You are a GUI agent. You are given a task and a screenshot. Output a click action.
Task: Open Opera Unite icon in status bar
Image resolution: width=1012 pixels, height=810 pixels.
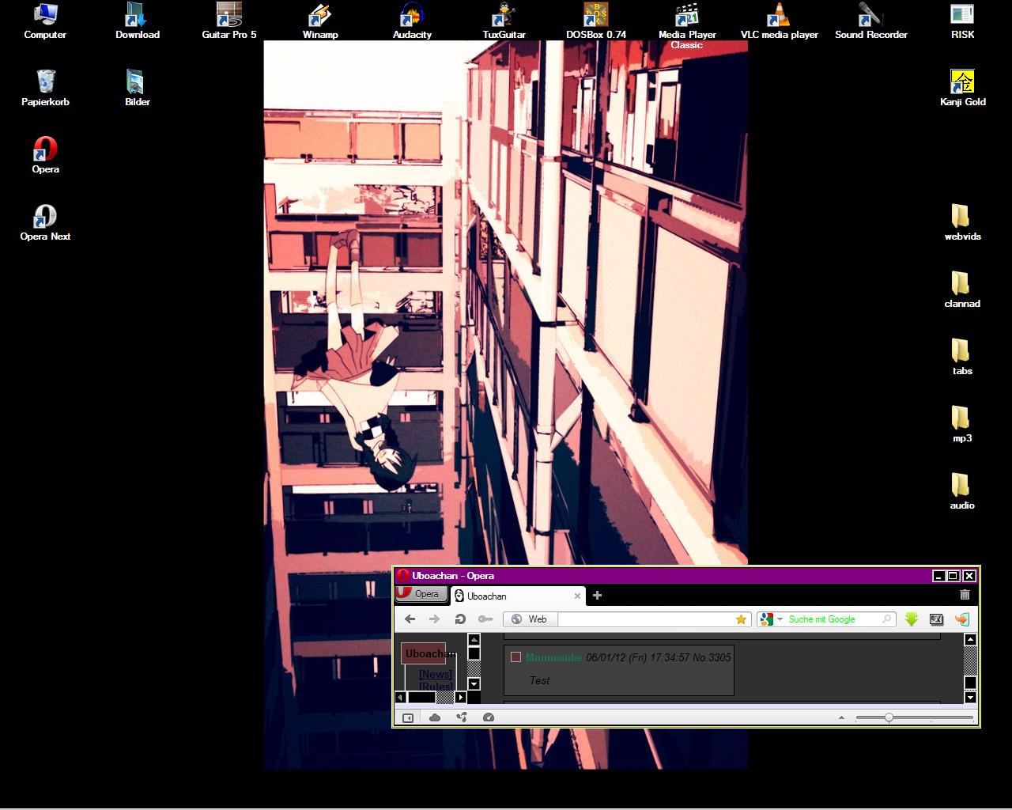click(x=462, y=717)
